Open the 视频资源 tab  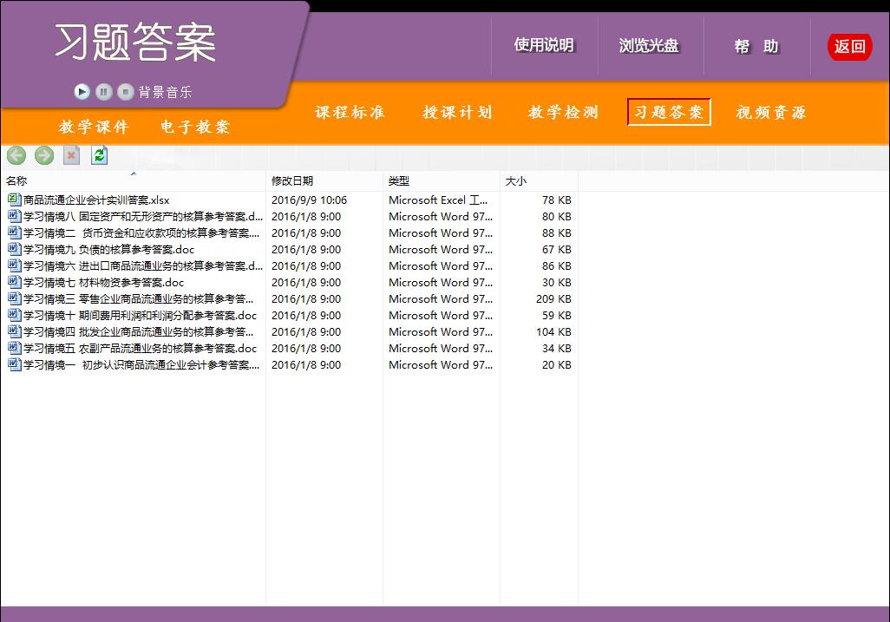point(771,113)
